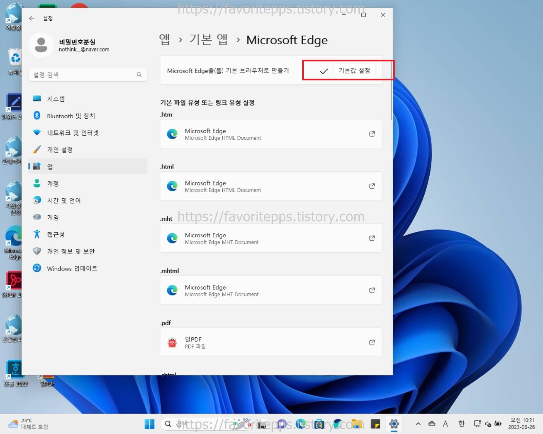543x434 pixels.
Task: Click the settings window vertical scrollbar
Action: tap(391, 92)
